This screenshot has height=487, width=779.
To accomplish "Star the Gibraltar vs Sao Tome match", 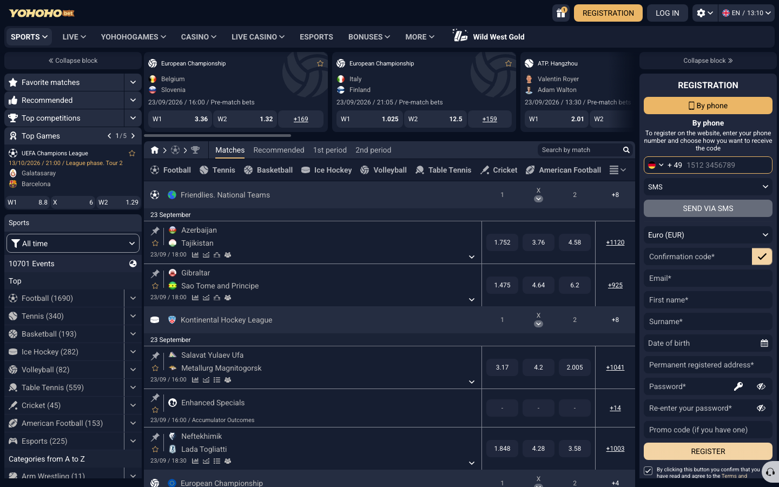I will (155, 286).
